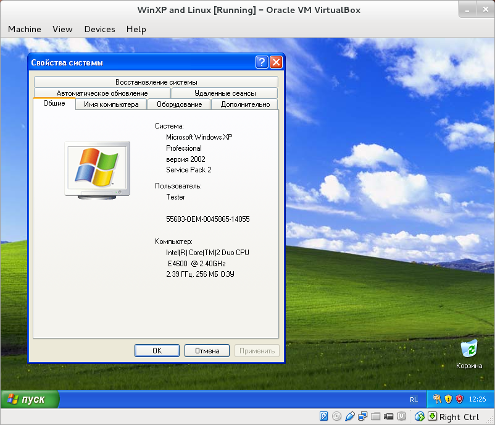Click the video capture icon in the status bar
The width and height of the screenshot is (495, 425).
(388, 416)
